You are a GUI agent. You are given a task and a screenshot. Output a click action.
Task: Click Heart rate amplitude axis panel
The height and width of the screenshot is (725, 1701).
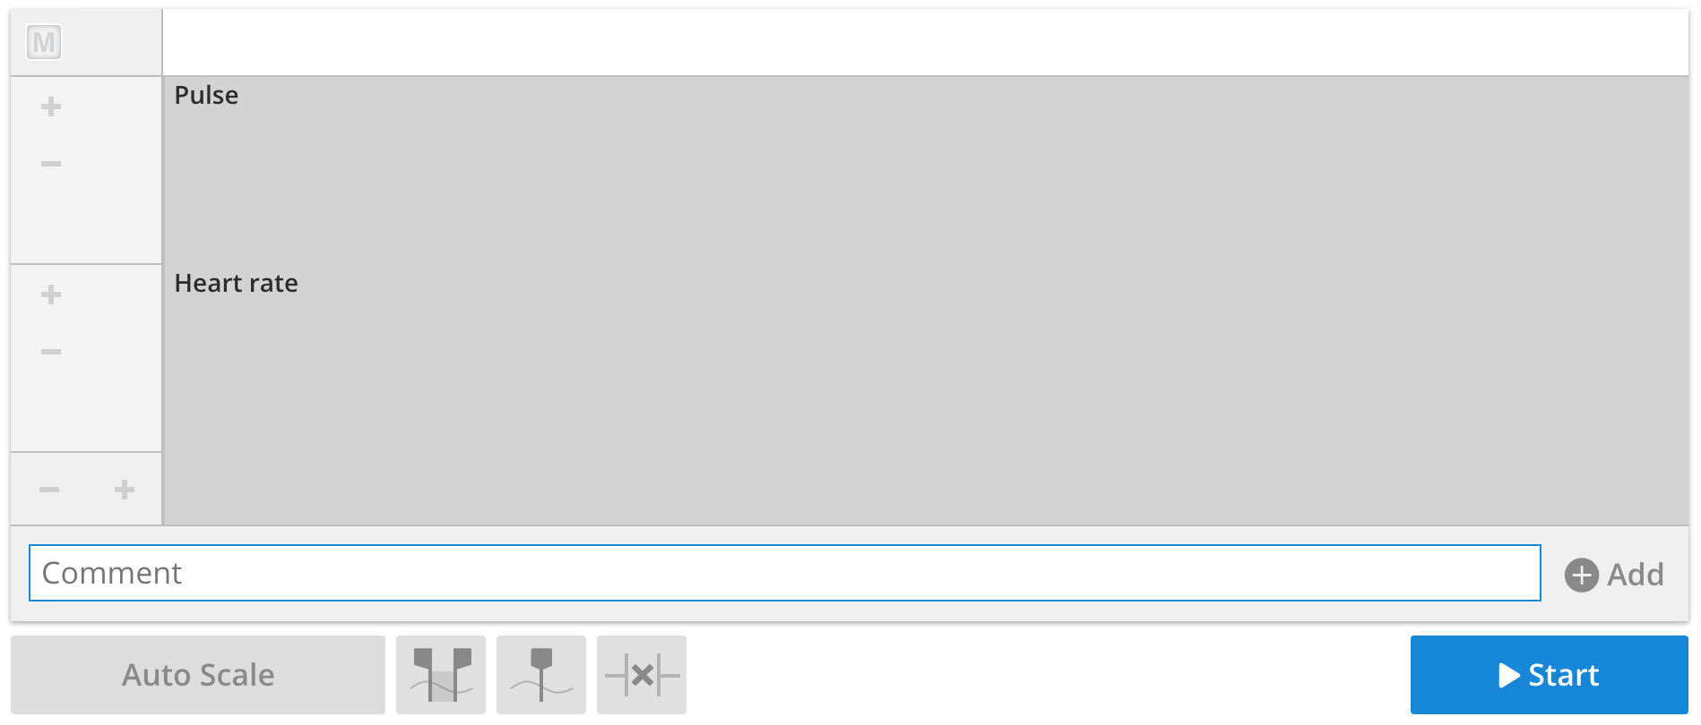click(x=86, y=358)
